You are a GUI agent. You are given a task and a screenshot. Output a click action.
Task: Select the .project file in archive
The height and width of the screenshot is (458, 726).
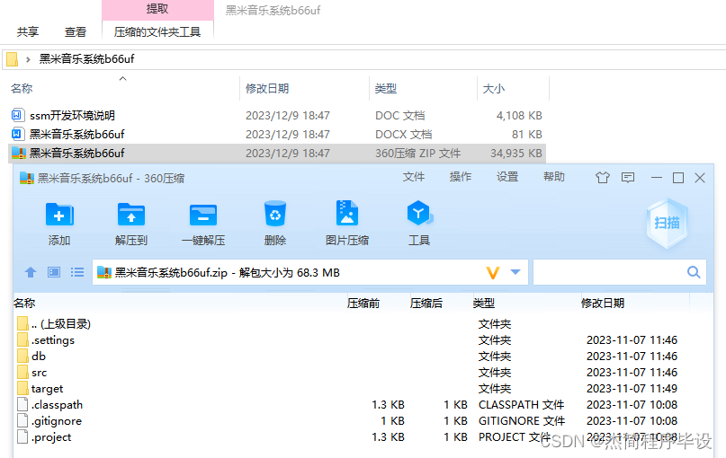(x=51, y=437)
